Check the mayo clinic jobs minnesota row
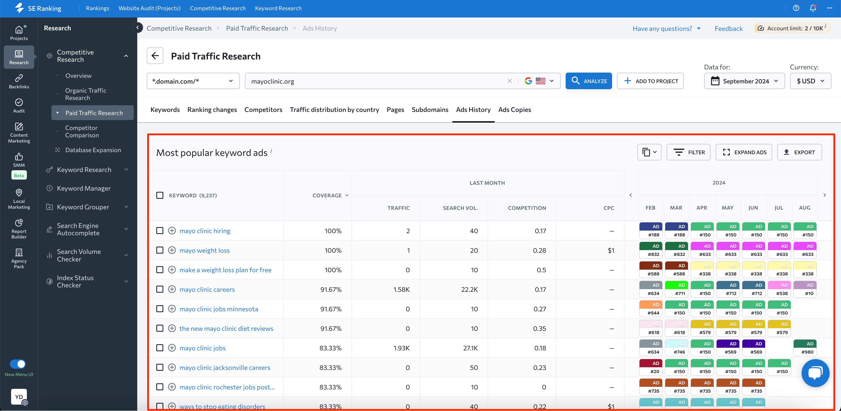 point(160,309)
